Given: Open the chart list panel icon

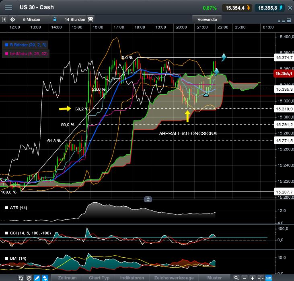Looking at the screenshot, I should (4, 19).
